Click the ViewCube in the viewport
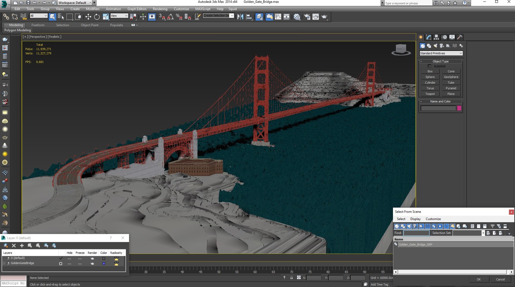 tap(401, 50)
